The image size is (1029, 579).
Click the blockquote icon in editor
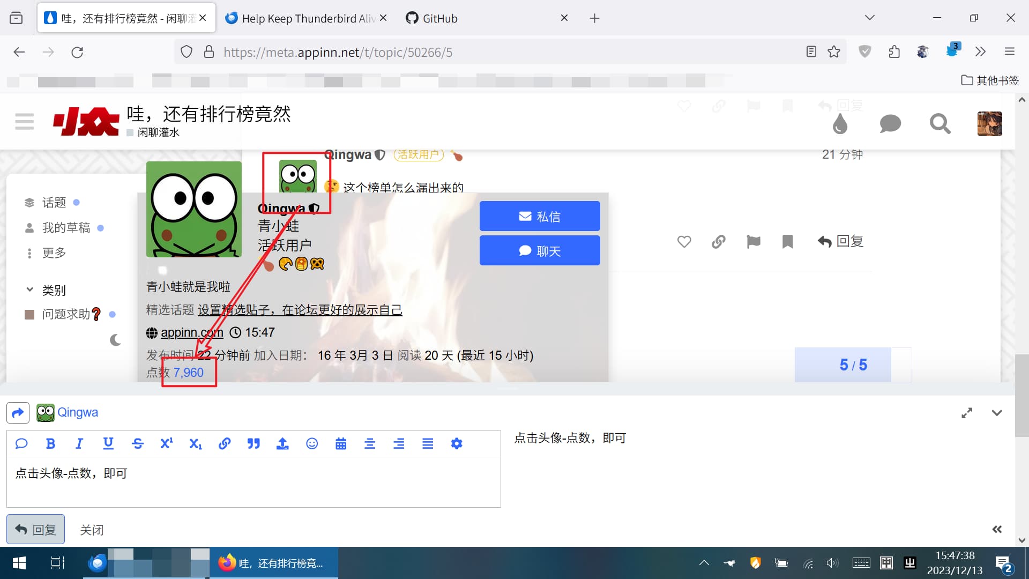tap(253, 443)
